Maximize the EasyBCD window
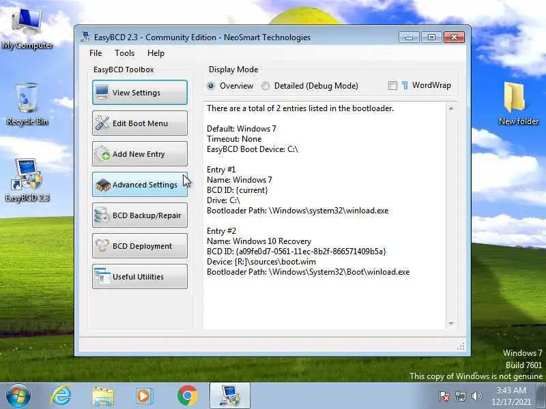 431,37
